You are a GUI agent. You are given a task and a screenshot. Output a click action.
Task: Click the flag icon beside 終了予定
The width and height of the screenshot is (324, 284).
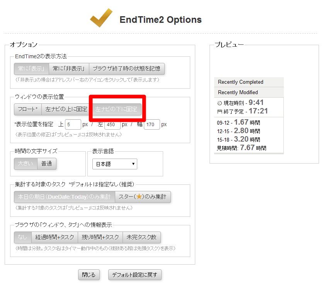point(220,112)
